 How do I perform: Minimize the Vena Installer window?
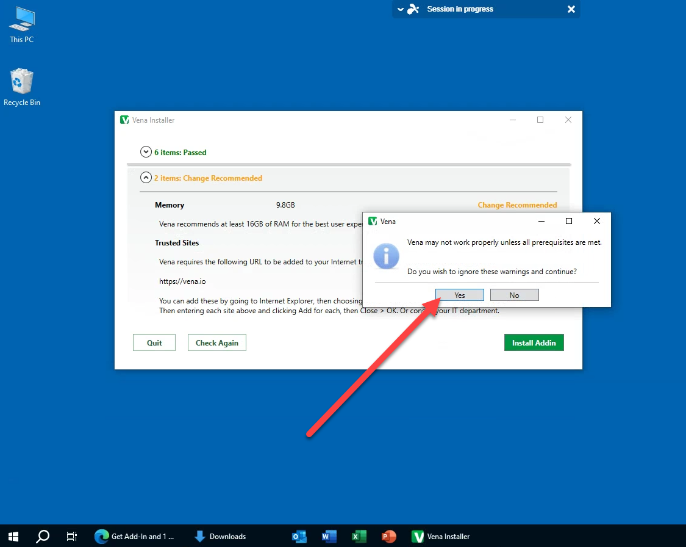pyautogui.click(x=513, y=120)
